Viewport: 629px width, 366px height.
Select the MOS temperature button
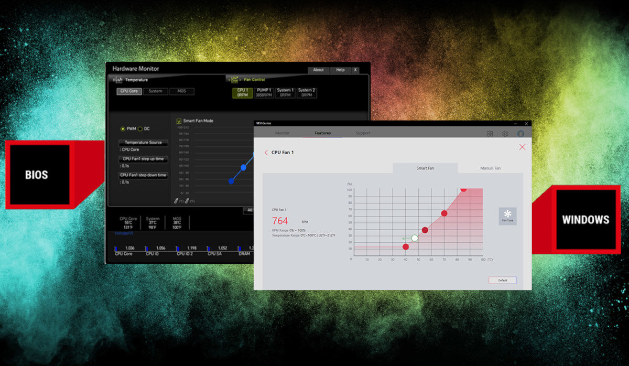[x=181, y=91]
